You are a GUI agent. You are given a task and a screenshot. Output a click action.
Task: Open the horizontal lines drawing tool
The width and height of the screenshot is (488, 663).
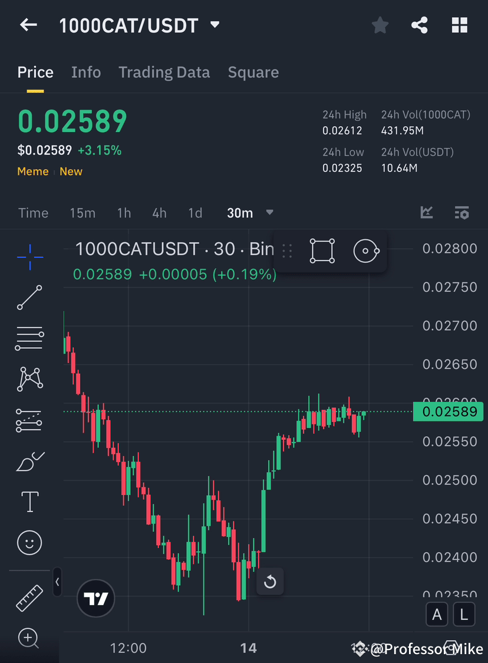(x=29, y=338)
